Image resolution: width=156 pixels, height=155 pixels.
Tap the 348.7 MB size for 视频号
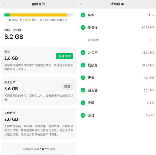coord(148,65)
